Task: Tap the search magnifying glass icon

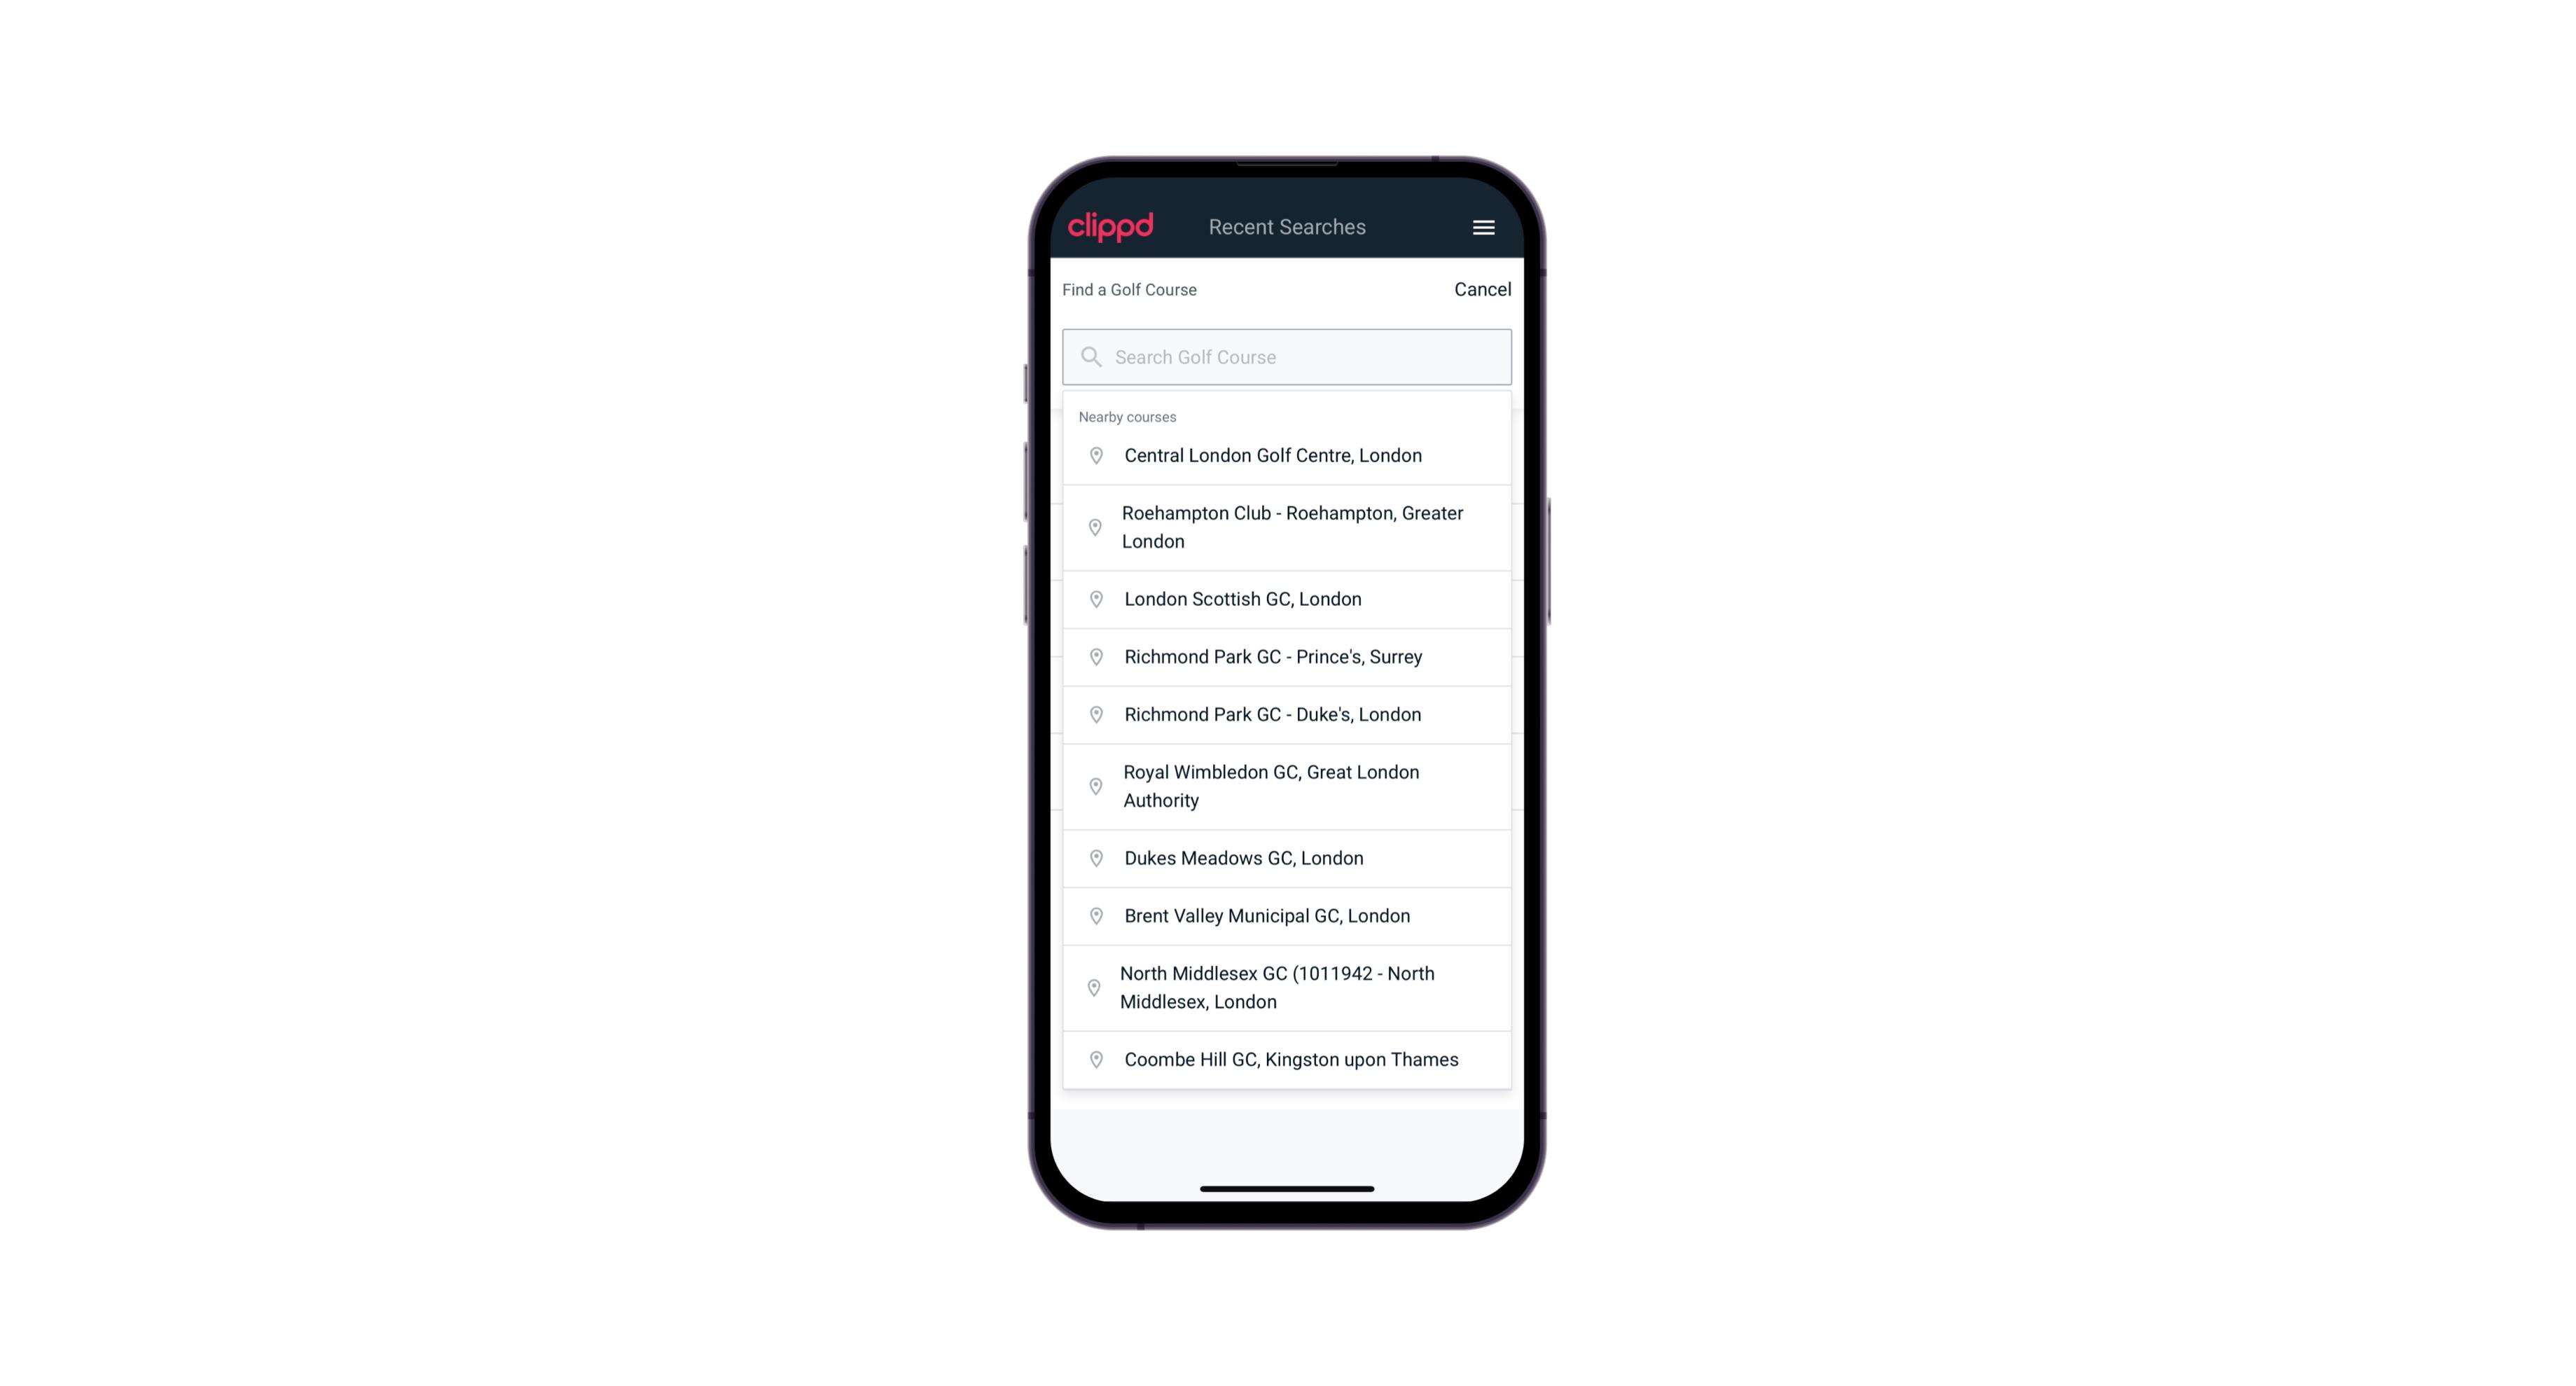Action: click(x=1090, y=355)
